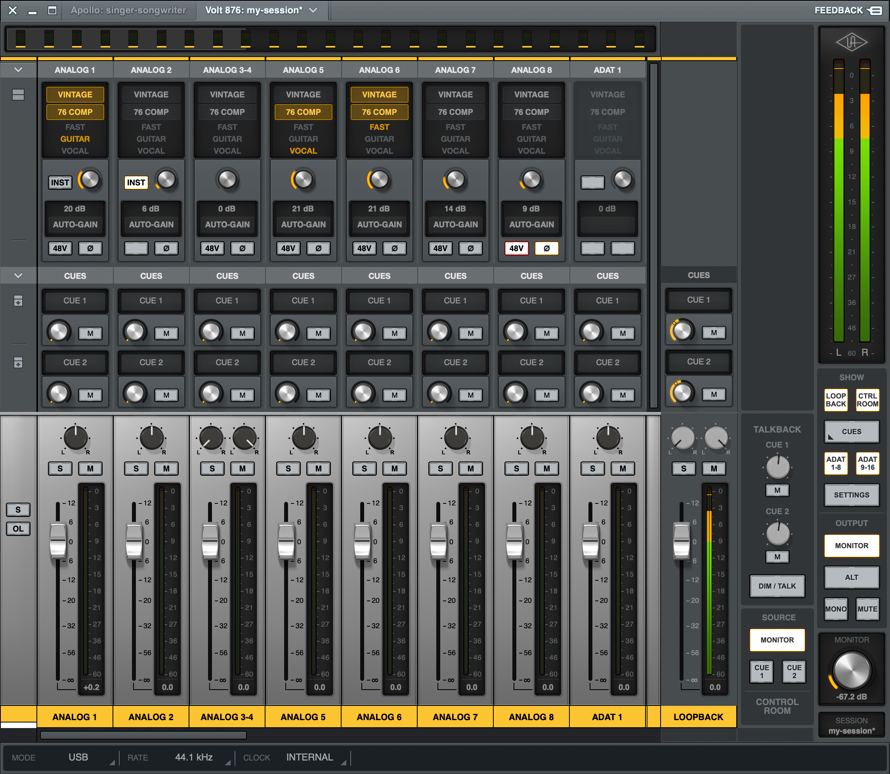Viewport: 890px width, 774px height.
Task: Switch to Apollo singer-songwriter tab
Action: click(x=128, y=10)
